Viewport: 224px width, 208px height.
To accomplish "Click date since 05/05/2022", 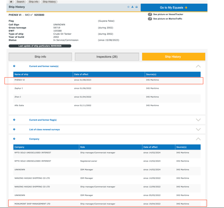I will pyautogui.click(x=152, y=195).
